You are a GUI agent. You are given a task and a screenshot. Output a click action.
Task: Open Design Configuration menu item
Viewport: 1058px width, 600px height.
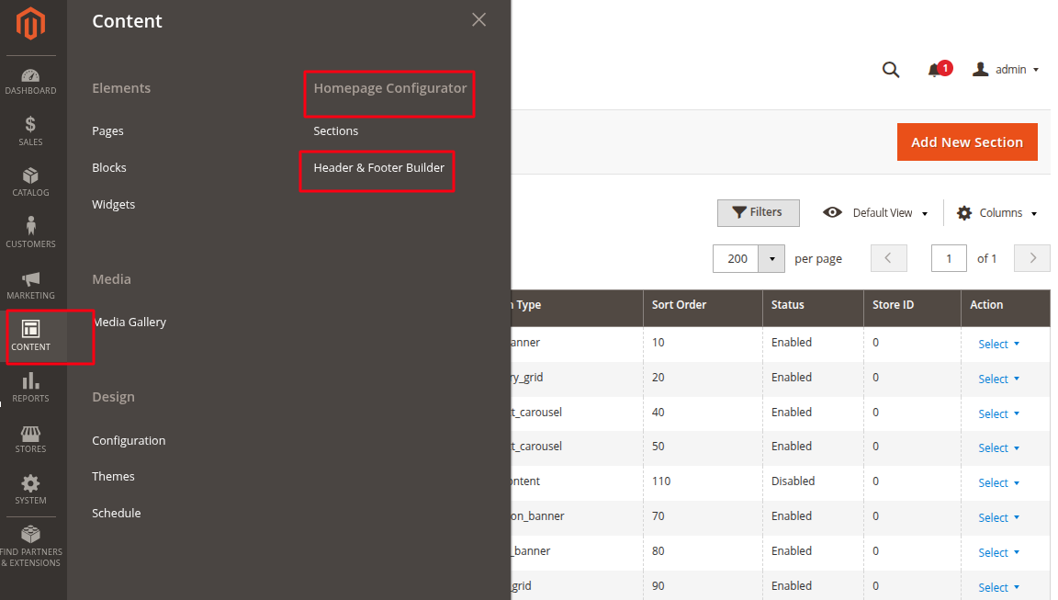point(129,441)
